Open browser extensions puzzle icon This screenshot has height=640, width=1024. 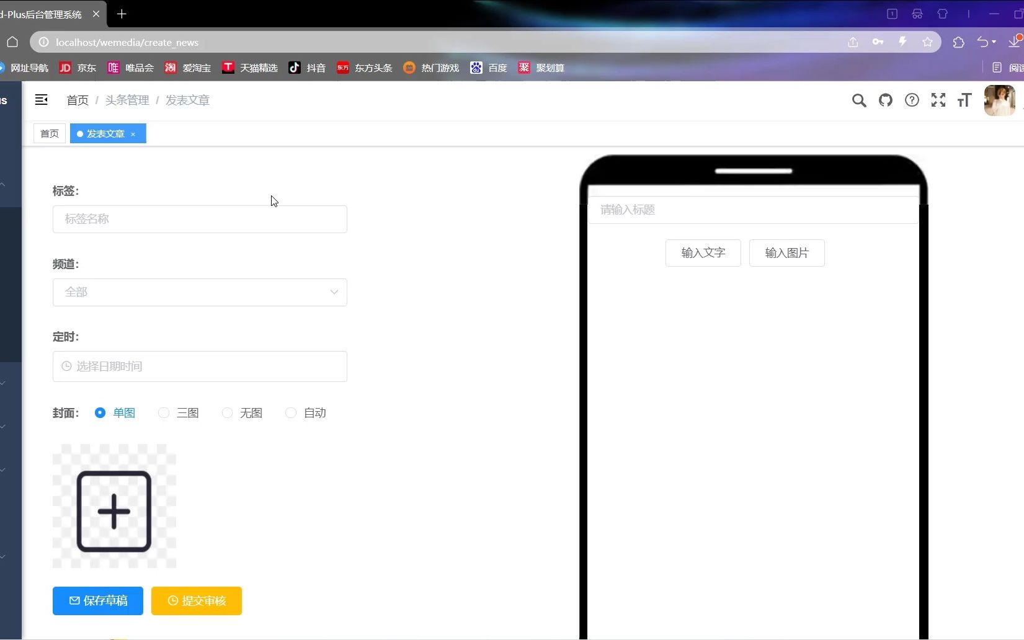(x=959, y=42)
